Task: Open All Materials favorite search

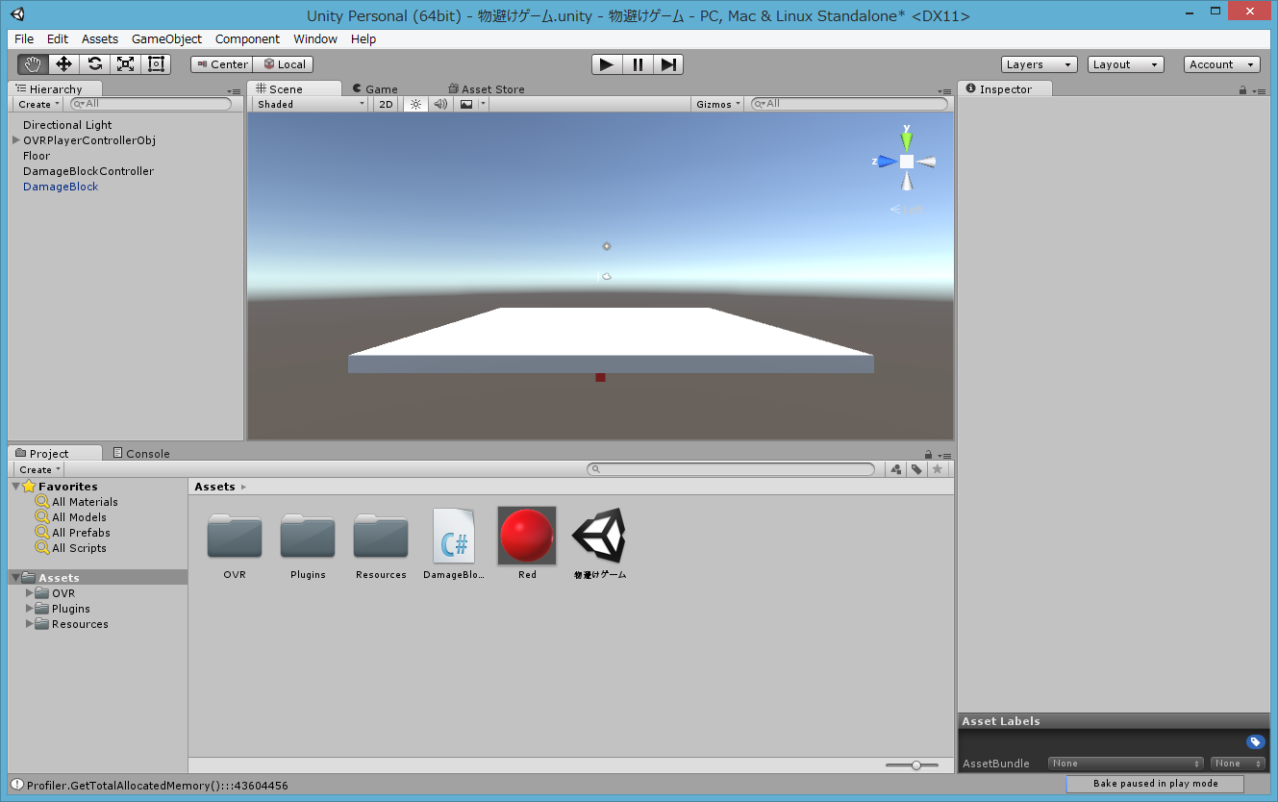Action: click(x=85, y=502)
